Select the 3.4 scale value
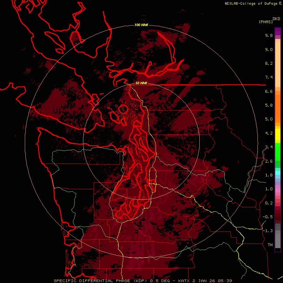This screenshot has height=283, width=283. click(269, 147)
